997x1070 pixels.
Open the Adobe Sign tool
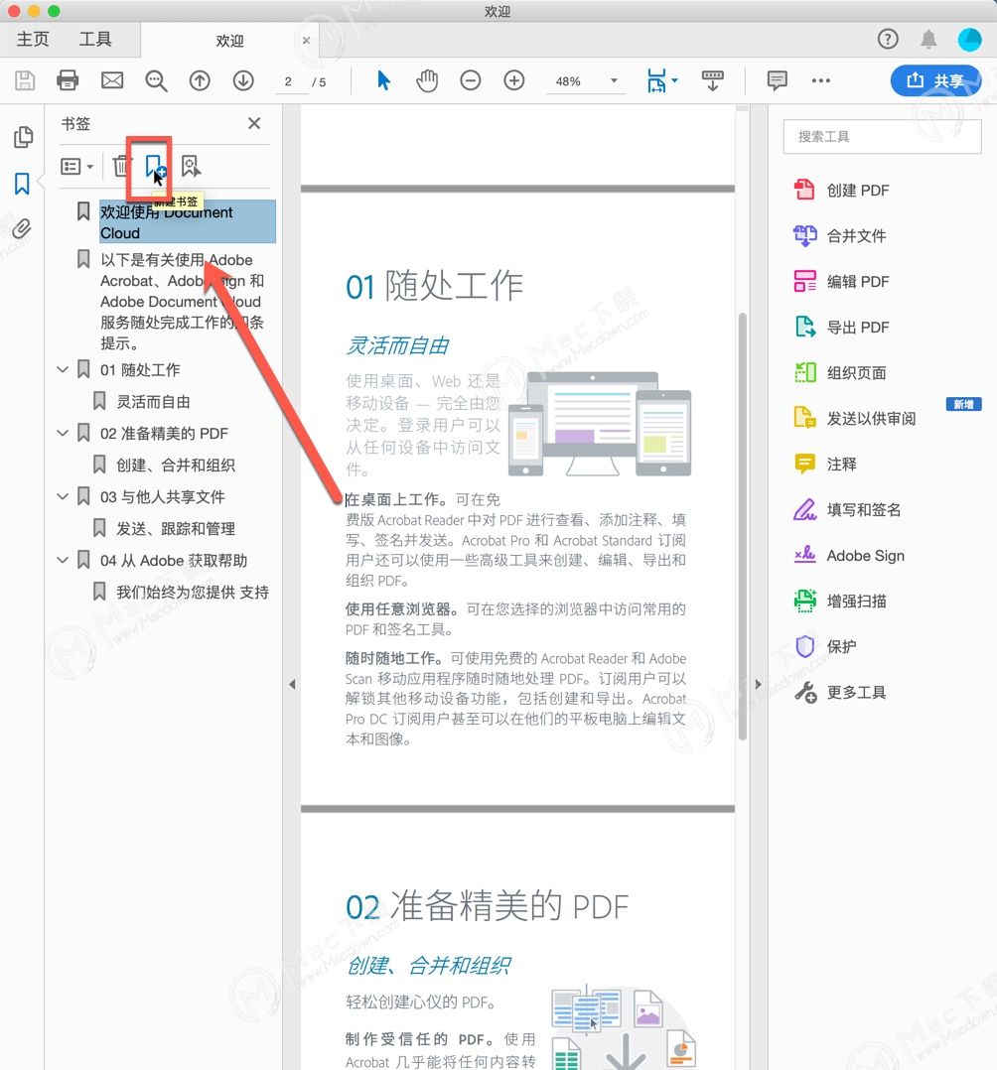(x=849, y=556)
